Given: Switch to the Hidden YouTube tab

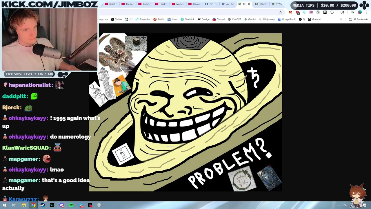Looking at the screenshot, I should point(161,4).
